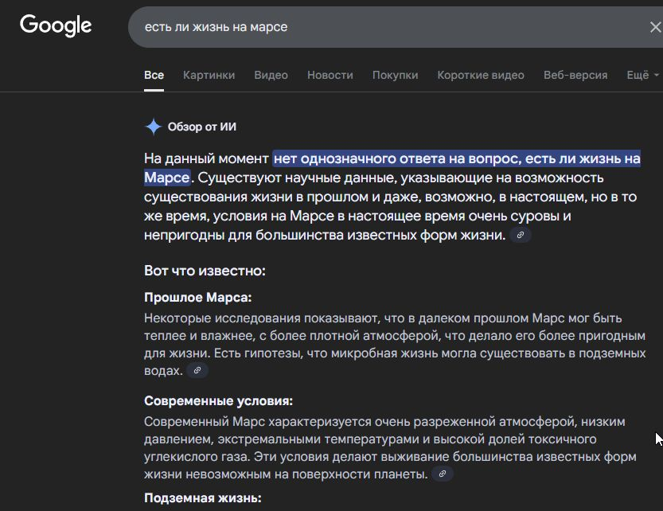Expand the Ещё dropdown menu
The height and width of the screenshot is (511, 663).
pos(638,74)
